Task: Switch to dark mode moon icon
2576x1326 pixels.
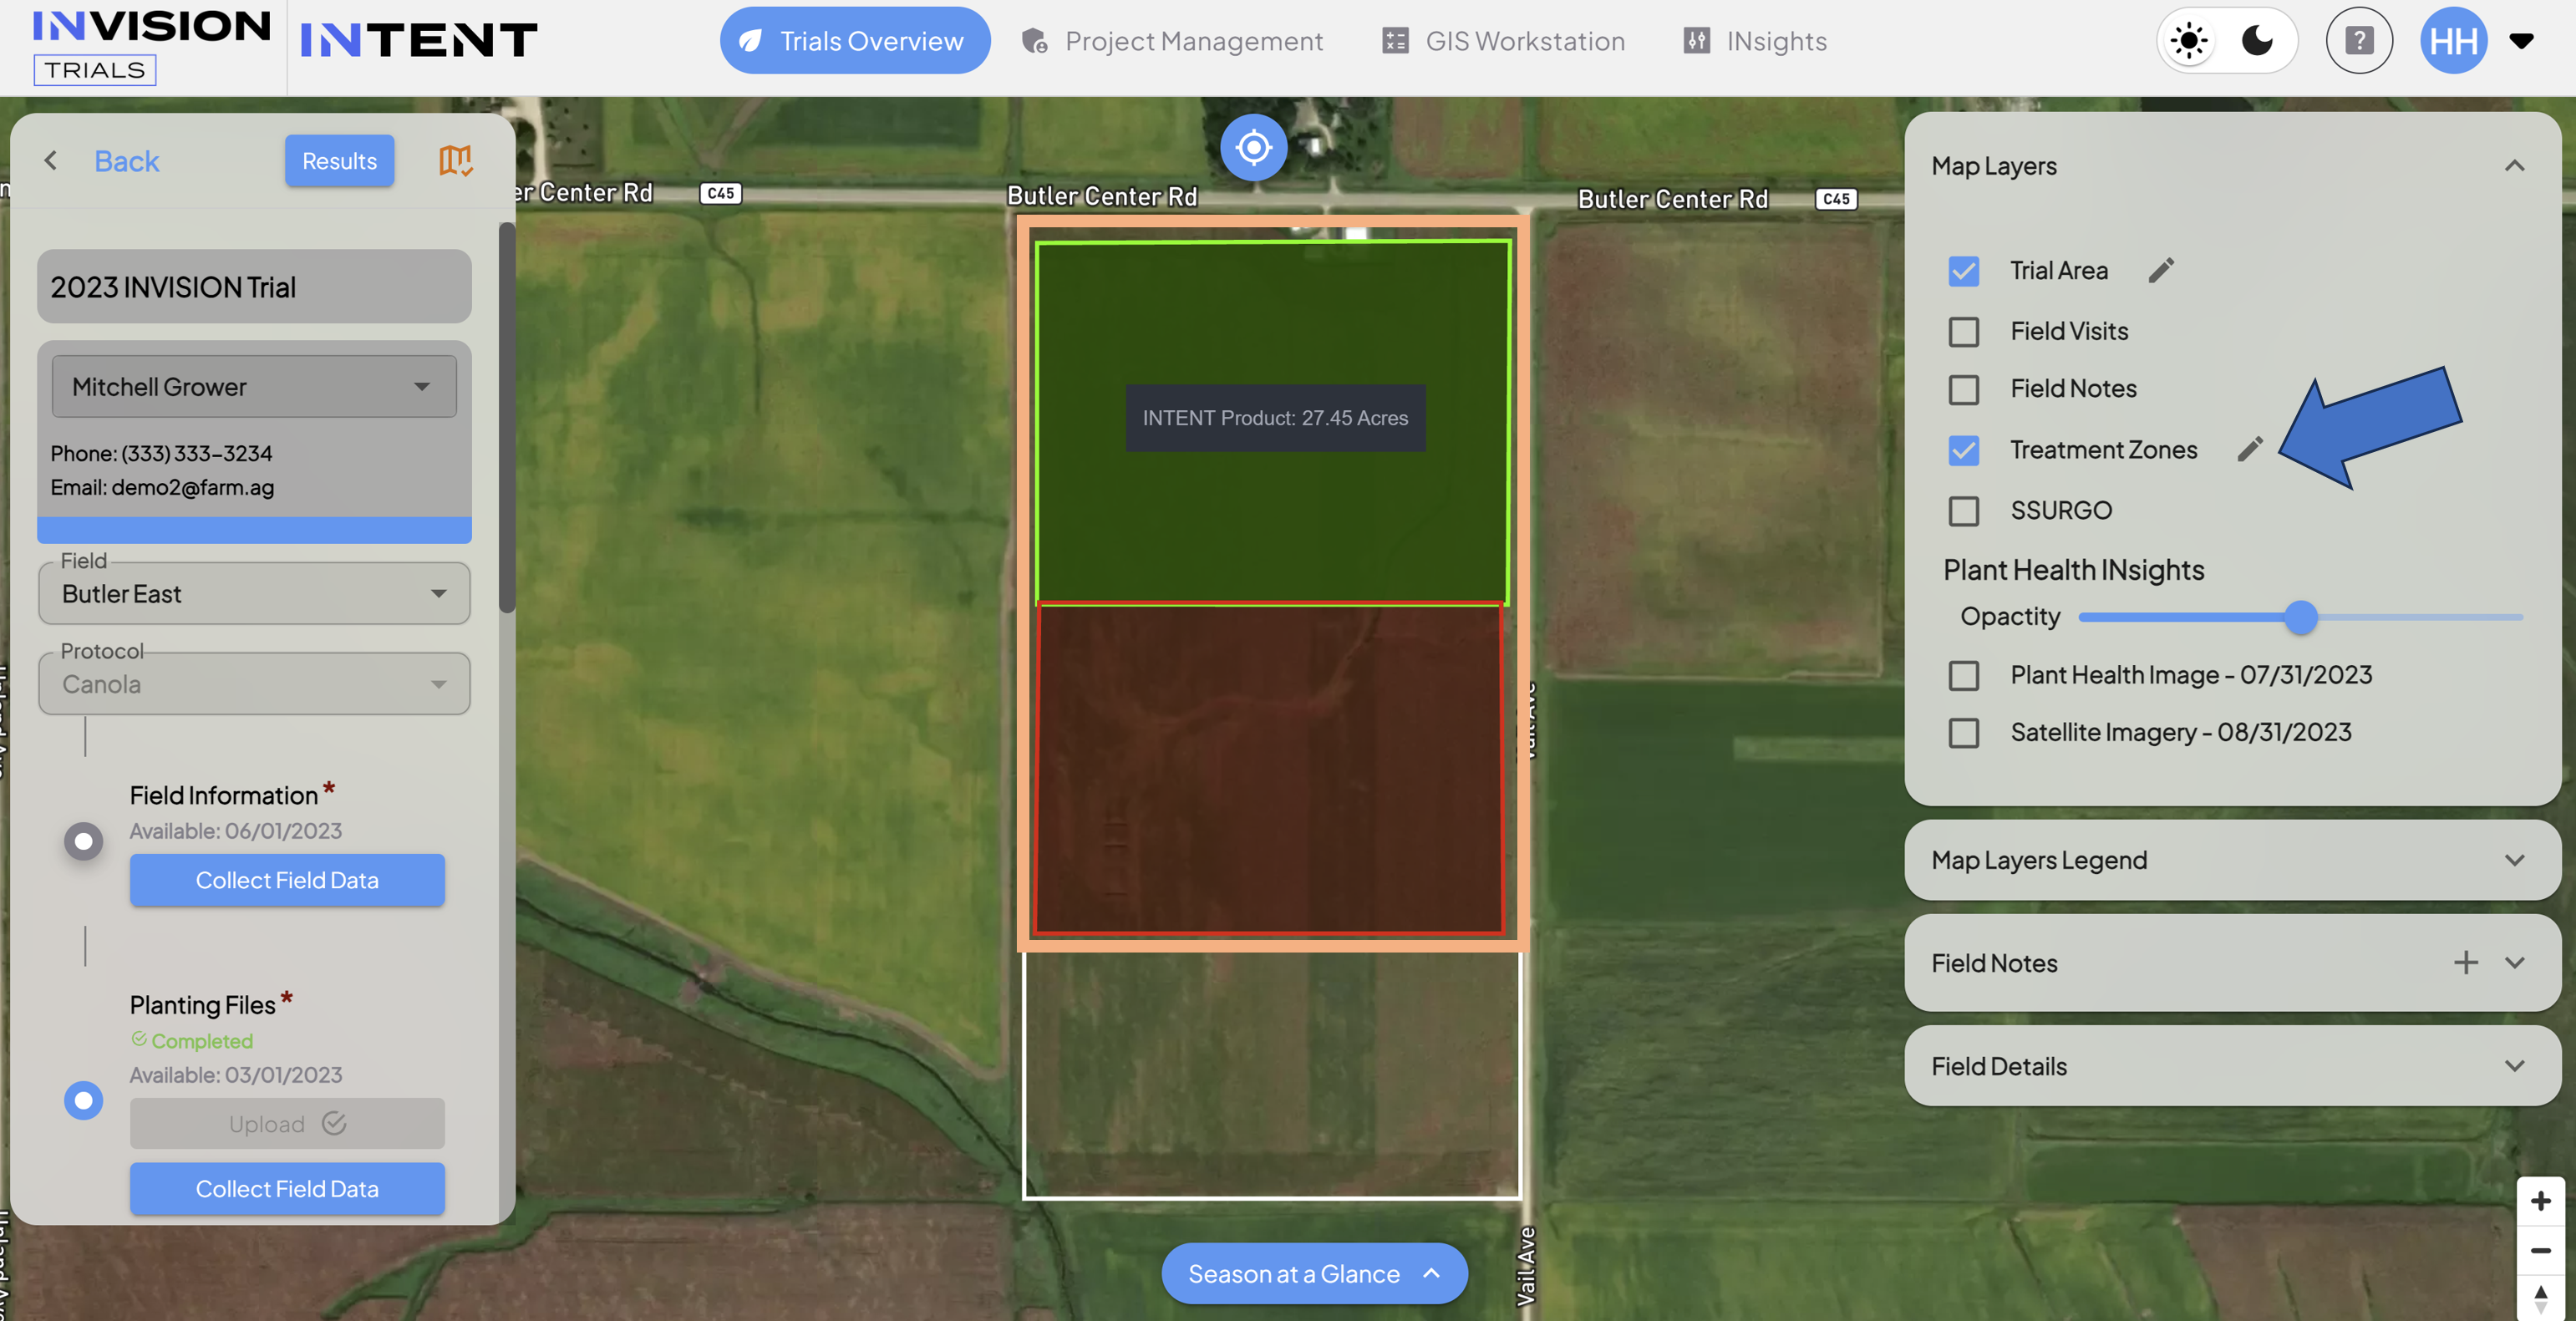Action: pos(2257,41)
